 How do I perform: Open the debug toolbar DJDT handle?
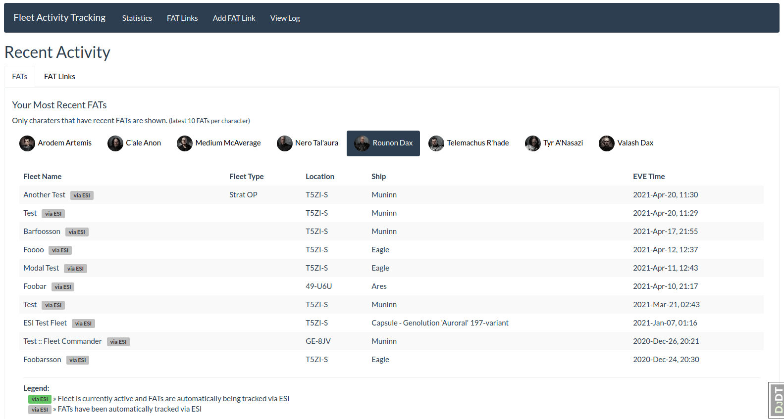point(776,400)
